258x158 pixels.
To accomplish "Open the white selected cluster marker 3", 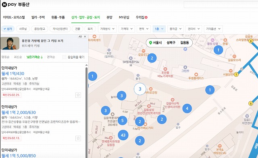I will 140,89.
